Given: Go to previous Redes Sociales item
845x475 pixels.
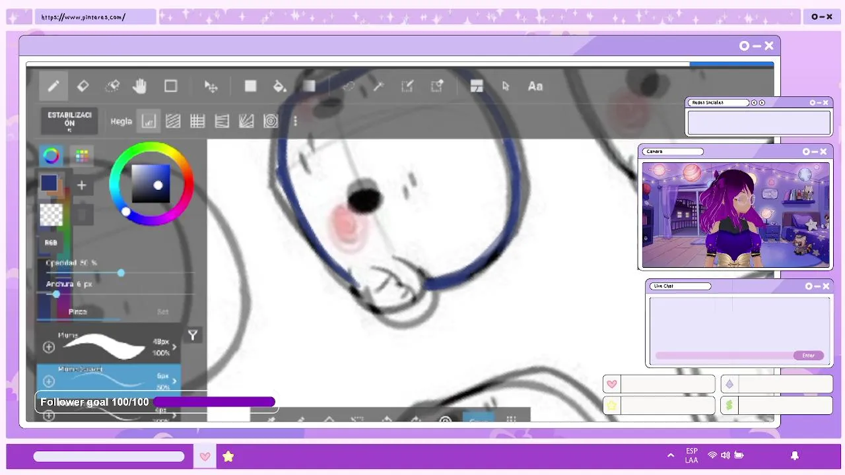Looking at the screenshot, I should coord(754,103).
